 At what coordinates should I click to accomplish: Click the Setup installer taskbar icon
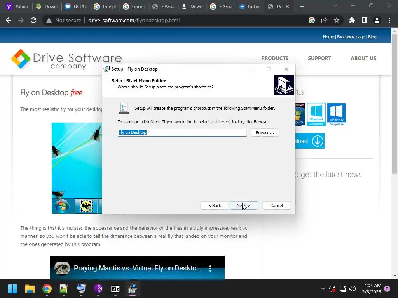pyautogui.click(x=133, y=289)
